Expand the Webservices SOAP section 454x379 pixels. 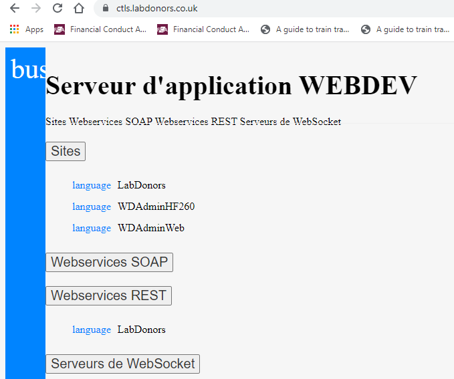(x=110, y=262)
